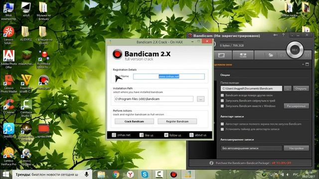Click the microphone icon in taskbar search
319x179 pixels.
(x=87, y=175)
